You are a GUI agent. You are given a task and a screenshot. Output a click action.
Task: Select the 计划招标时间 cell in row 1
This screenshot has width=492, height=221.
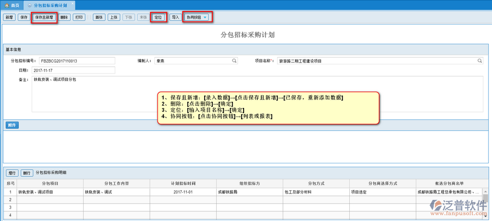point(183,192)
